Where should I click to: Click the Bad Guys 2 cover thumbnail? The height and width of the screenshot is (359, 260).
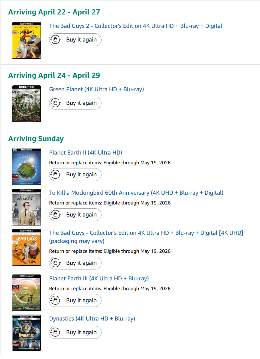click(x=26, y=40)
